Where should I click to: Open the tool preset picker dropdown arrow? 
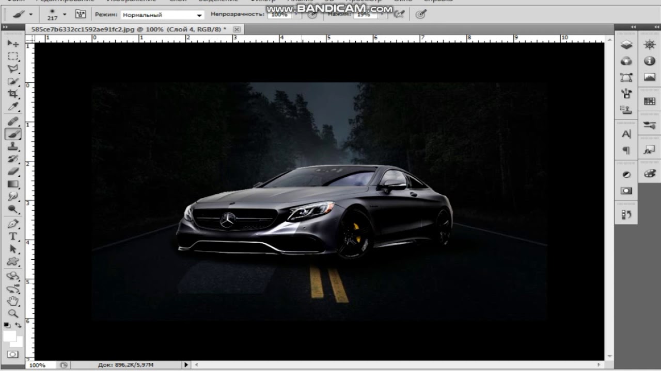coord(31,14)
